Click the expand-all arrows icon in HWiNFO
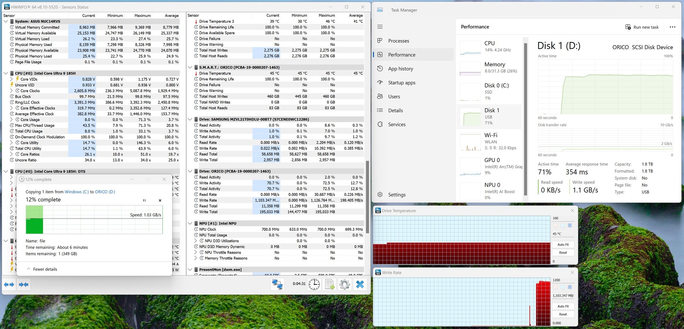Screen dimensions: 684x329 [x=9, y=284]
